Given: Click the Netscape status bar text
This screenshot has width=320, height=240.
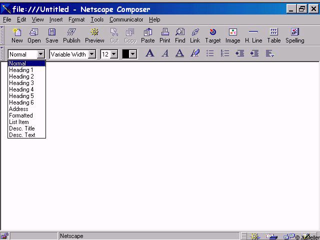Looking at the screenshot, I should coord(71,236).
